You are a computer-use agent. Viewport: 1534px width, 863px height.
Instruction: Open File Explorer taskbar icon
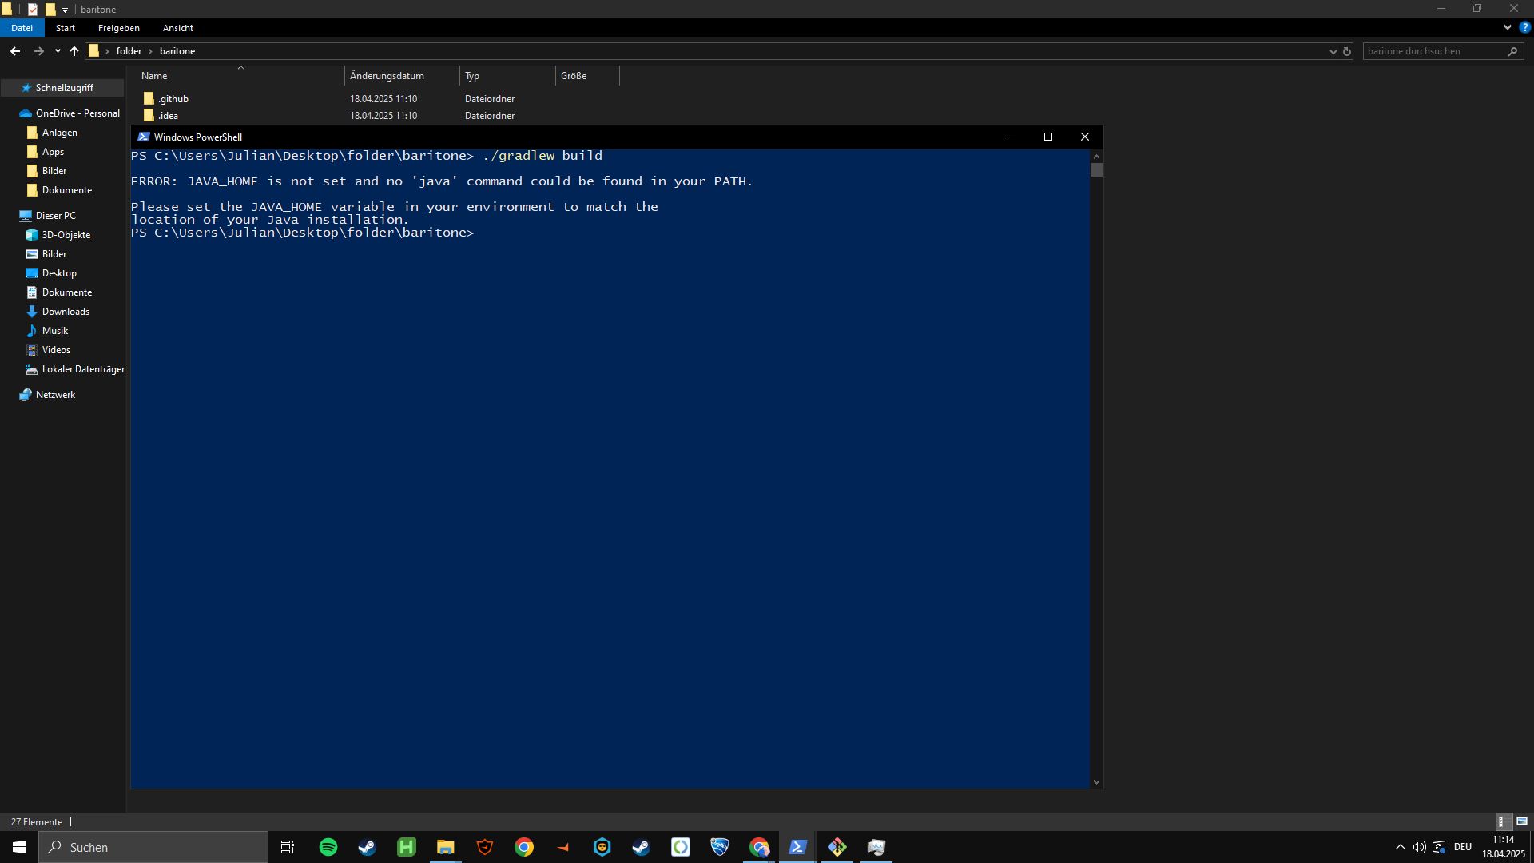coord(445,847)
